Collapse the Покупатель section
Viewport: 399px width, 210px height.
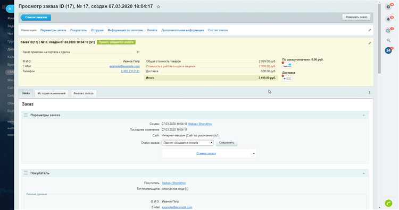(x=363, y=173)
